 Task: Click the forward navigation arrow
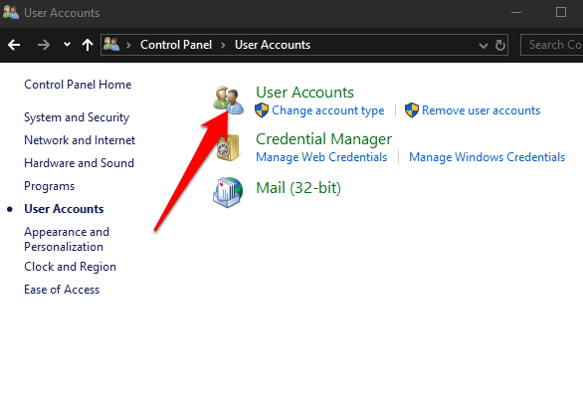click(x=44, y=45)
